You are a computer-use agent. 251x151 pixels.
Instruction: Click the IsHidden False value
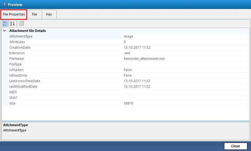coord(128,70)
